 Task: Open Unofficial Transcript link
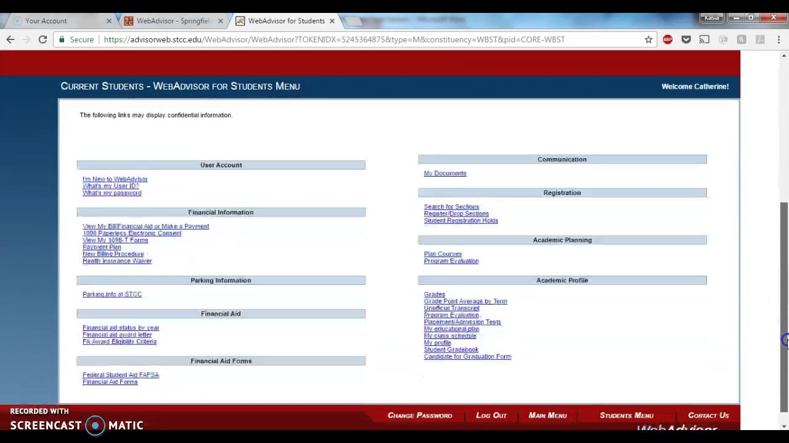pyautogui.click(x=451, y=308)
